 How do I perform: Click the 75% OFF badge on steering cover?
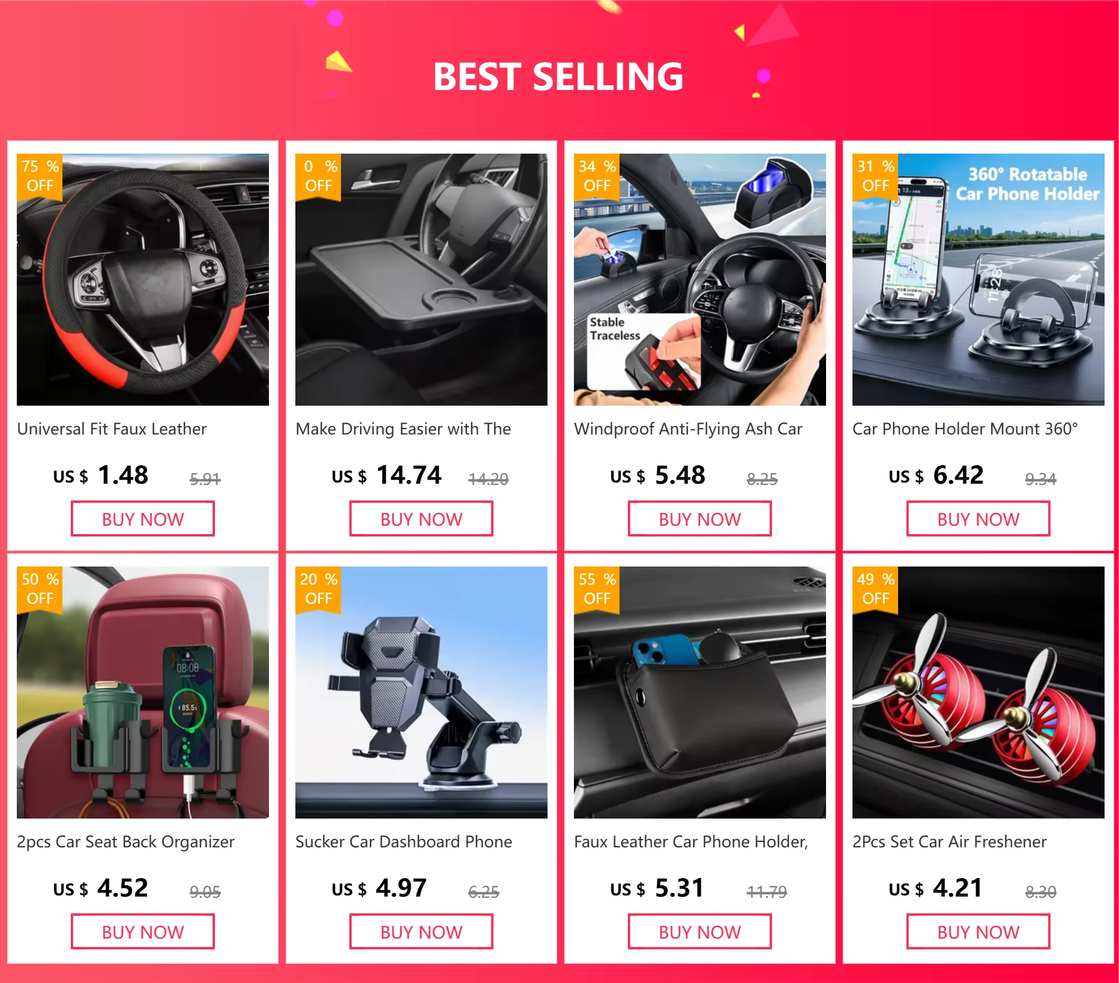click(x=40, y=176)
